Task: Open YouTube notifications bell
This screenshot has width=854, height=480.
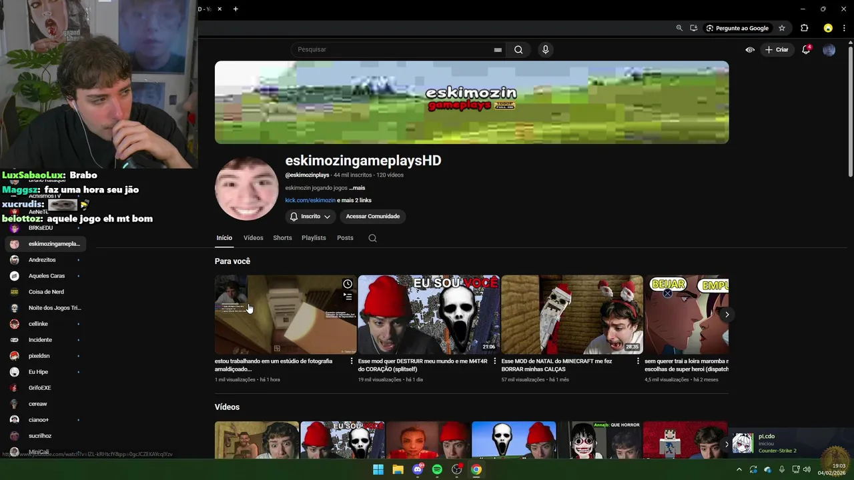Action: click(x=806, y=49)
